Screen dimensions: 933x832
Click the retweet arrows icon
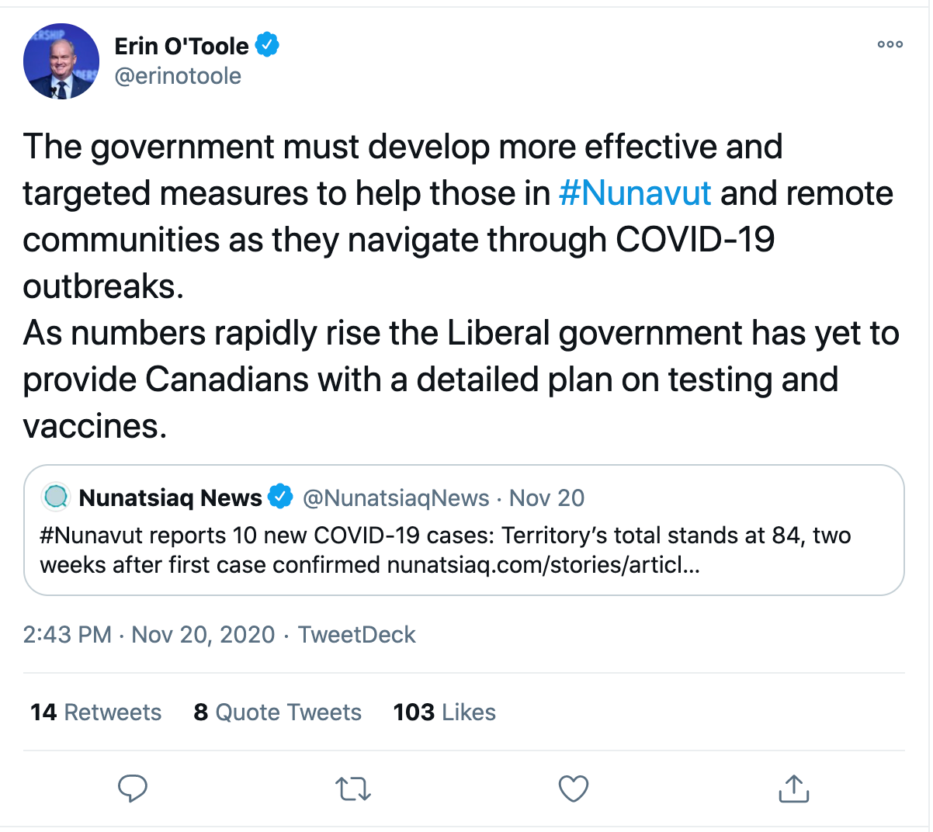[x=353, y=789]
